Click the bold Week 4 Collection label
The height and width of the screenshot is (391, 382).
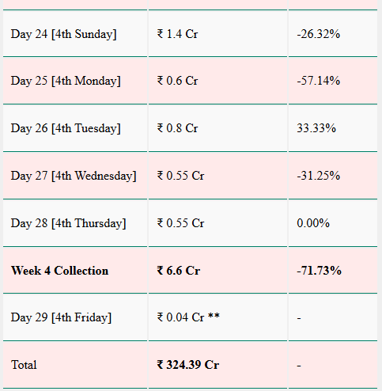(x=59, y=271)
